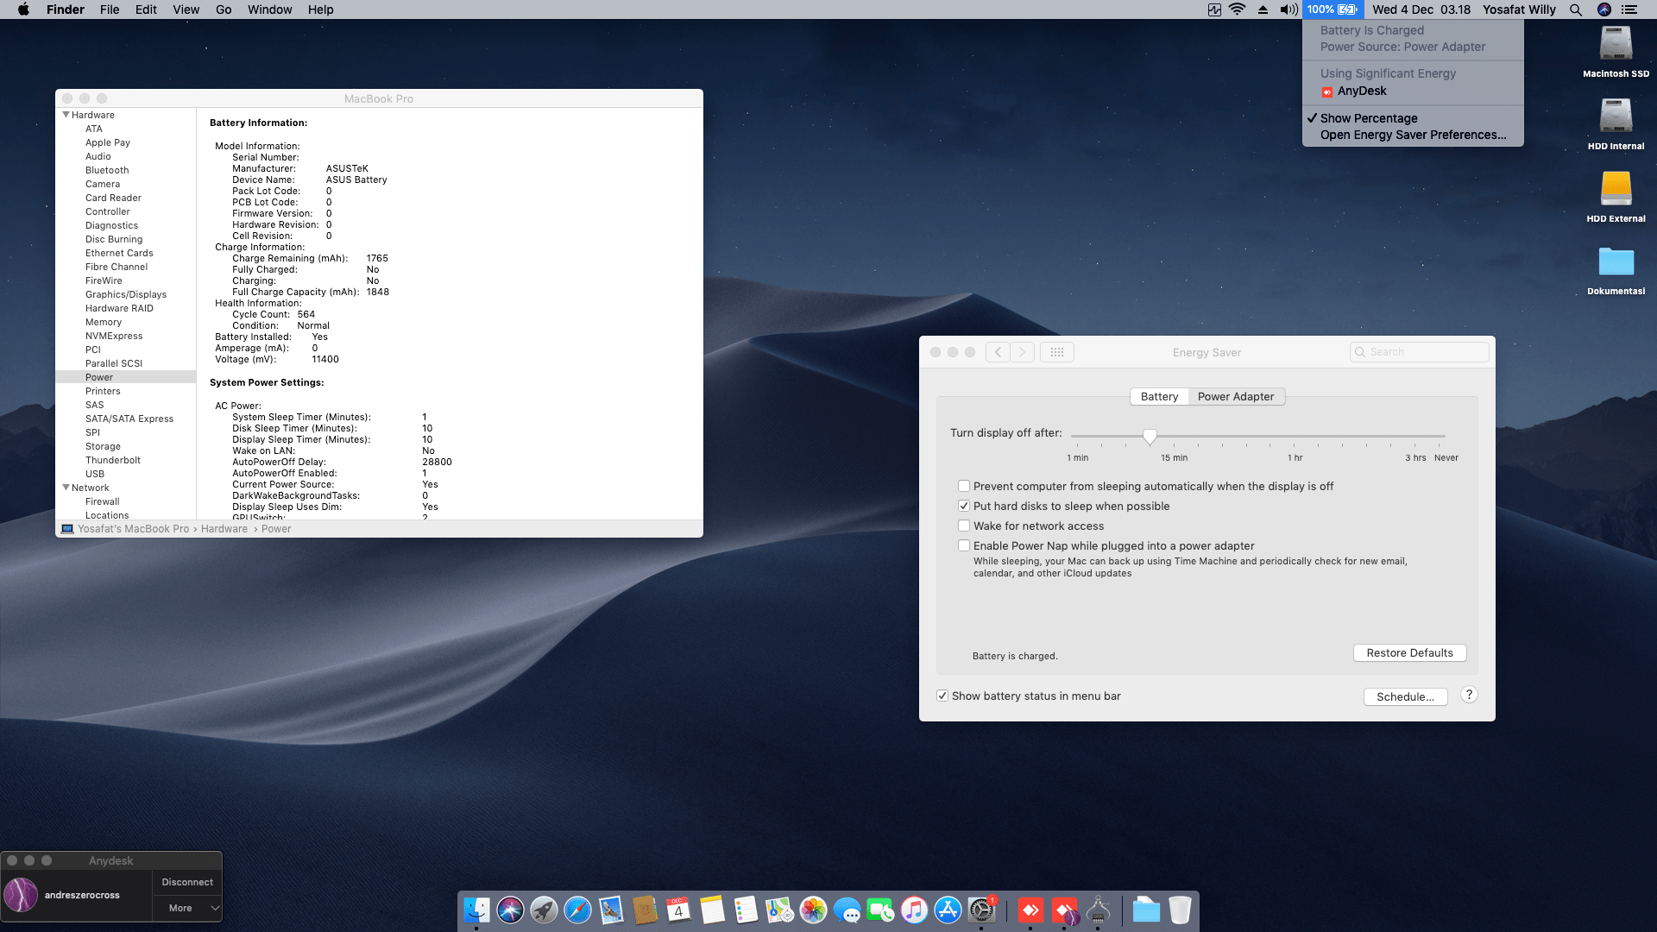This screenshot has height=932, width=1657.
Task: Click the display-off slider thumb
Action: pos(1150,437)
